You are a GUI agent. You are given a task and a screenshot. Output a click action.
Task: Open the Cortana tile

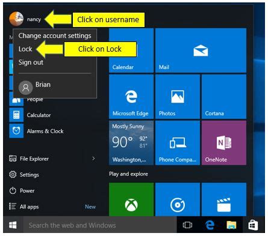[224, 97]
